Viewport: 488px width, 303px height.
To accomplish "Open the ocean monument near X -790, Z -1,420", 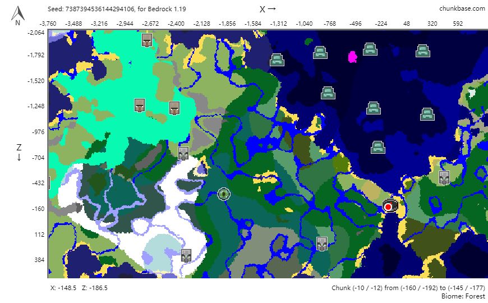I will (328, 93).
